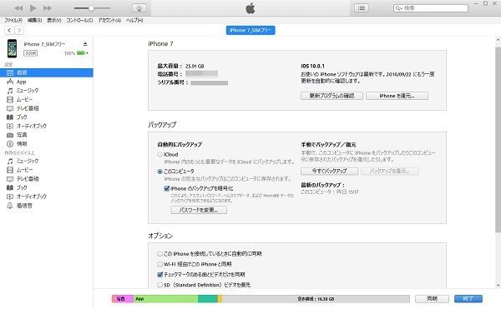
Task: Go back with the left arrow button
Action: click(x=9, y=30)
